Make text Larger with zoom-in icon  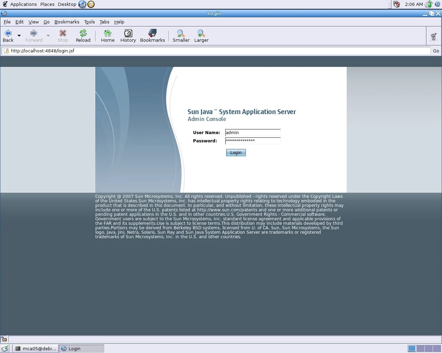pos(201,36)
